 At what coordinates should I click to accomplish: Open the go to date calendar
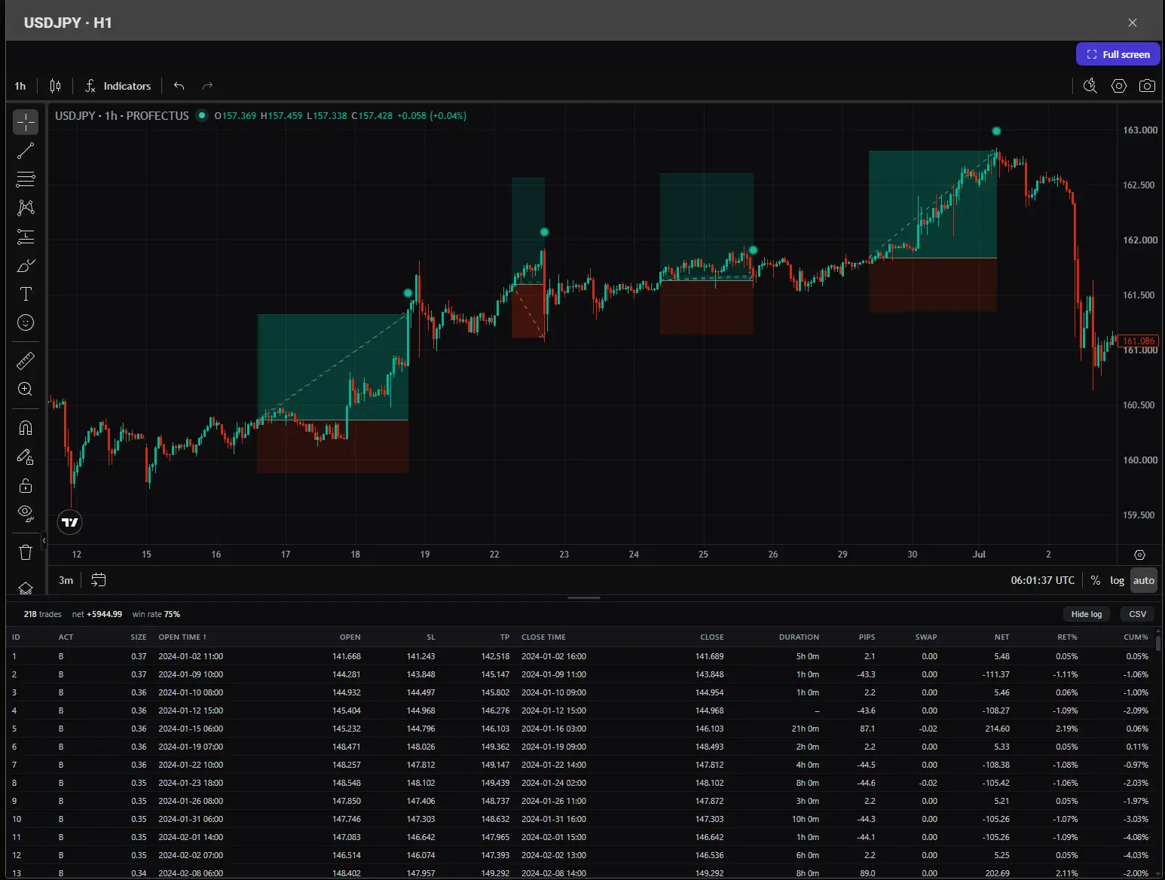(x=99, y=580)
